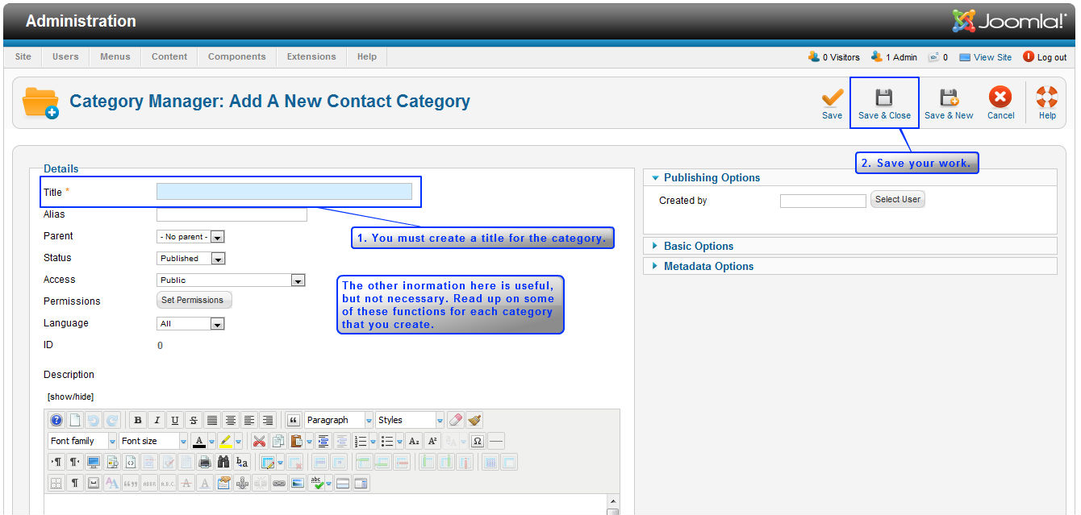Pick text highlight color yellow swatch
The width and height of the screenshot is (1081, 515).
click(x=225, y=441)
